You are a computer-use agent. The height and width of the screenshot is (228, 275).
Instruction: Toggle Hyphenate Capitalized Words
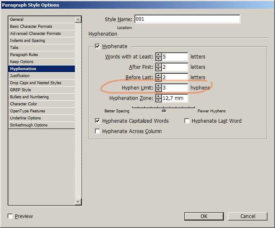[x=97, y=121]
